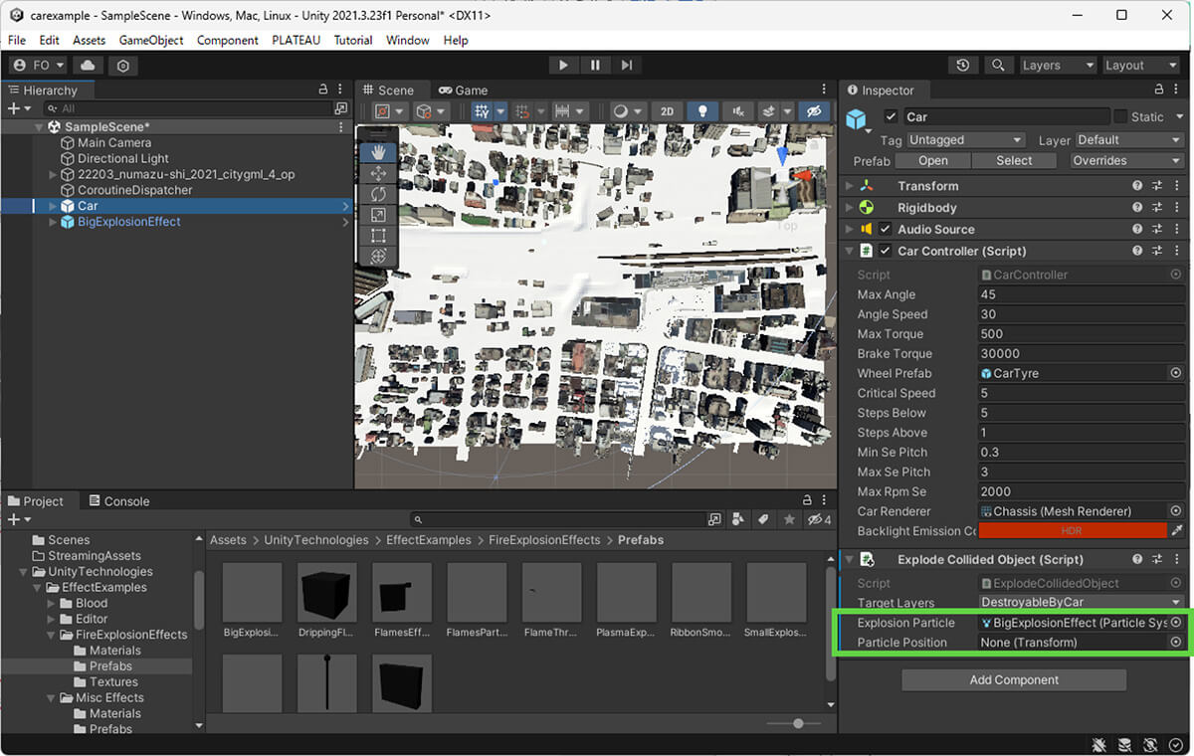
Task: Pick Backlight Emission color with eyedropper
Action: point(1176,531)
